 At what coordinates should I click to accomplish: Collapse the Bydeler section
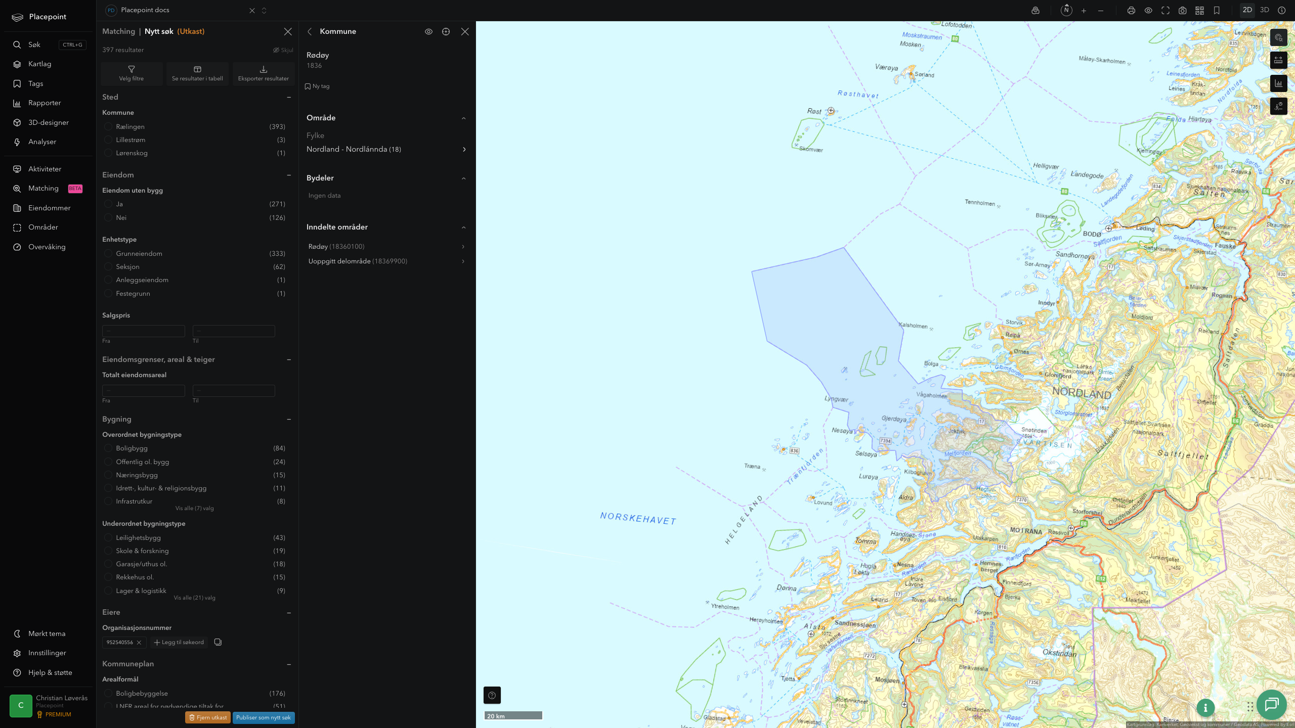(x=464, y=178)
